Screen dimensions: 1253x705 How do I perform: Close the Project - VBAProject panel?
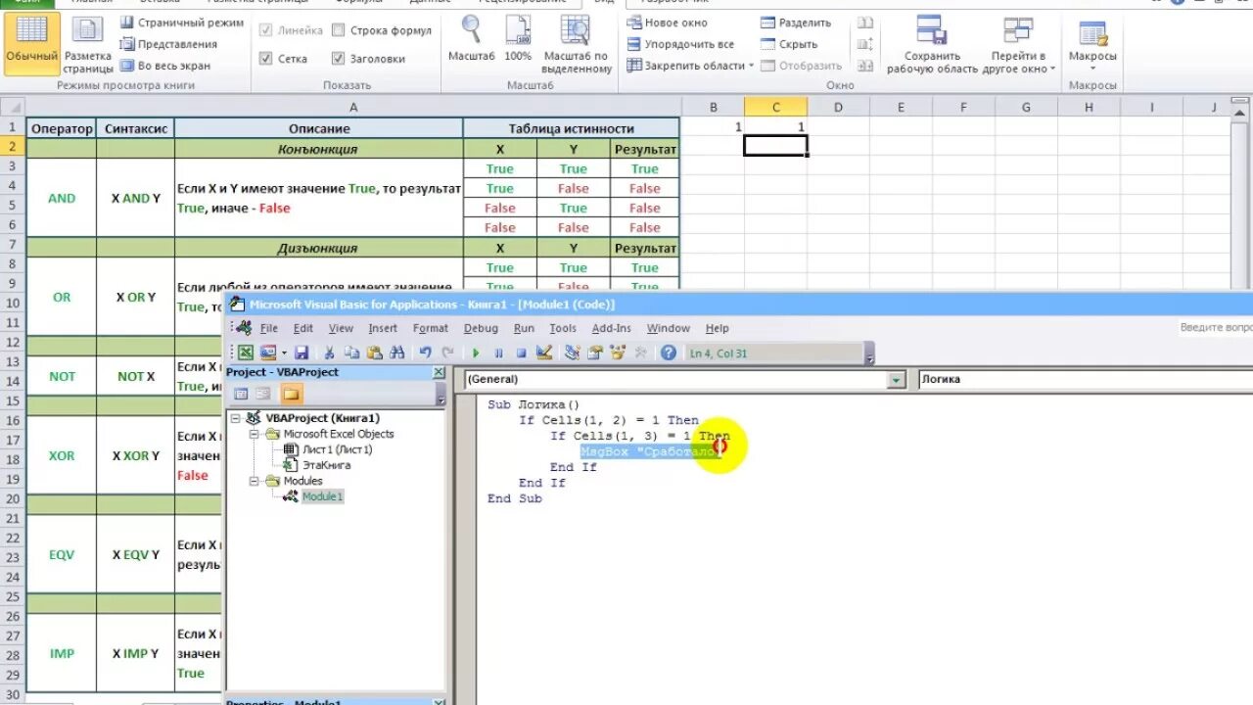439,372
